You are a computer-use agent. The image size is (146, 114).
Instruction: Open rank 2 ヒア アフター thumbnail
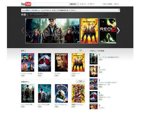(x=94, y=71)
